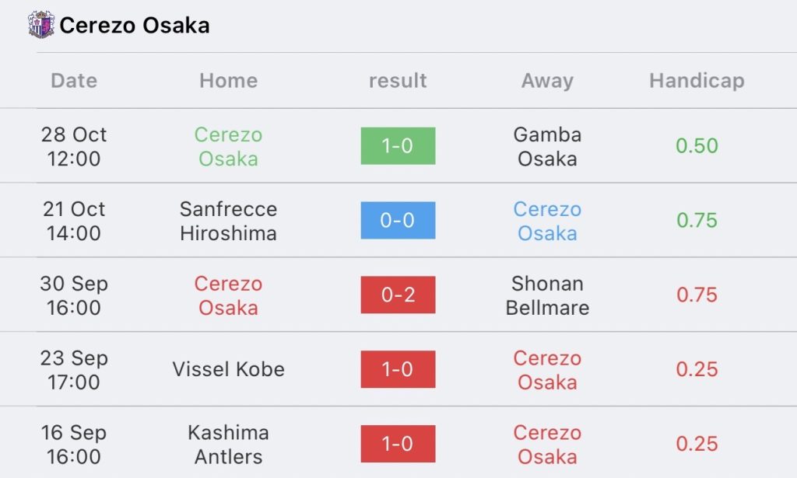The width and height of the screenshot is (797, 478).
Task: Click the 1-0 result against Vissel Kobe
Action: (x=398, y=369)
